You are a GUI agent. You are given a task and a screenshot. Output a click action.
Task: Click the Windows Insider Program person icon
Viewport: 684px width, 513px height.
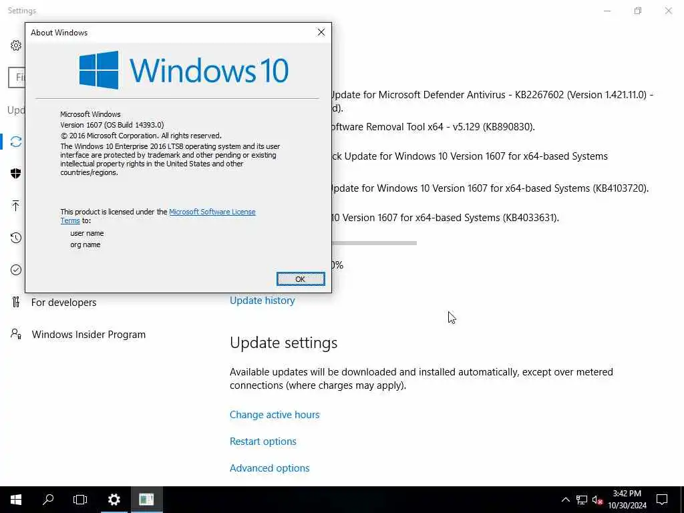coord(16,334)
